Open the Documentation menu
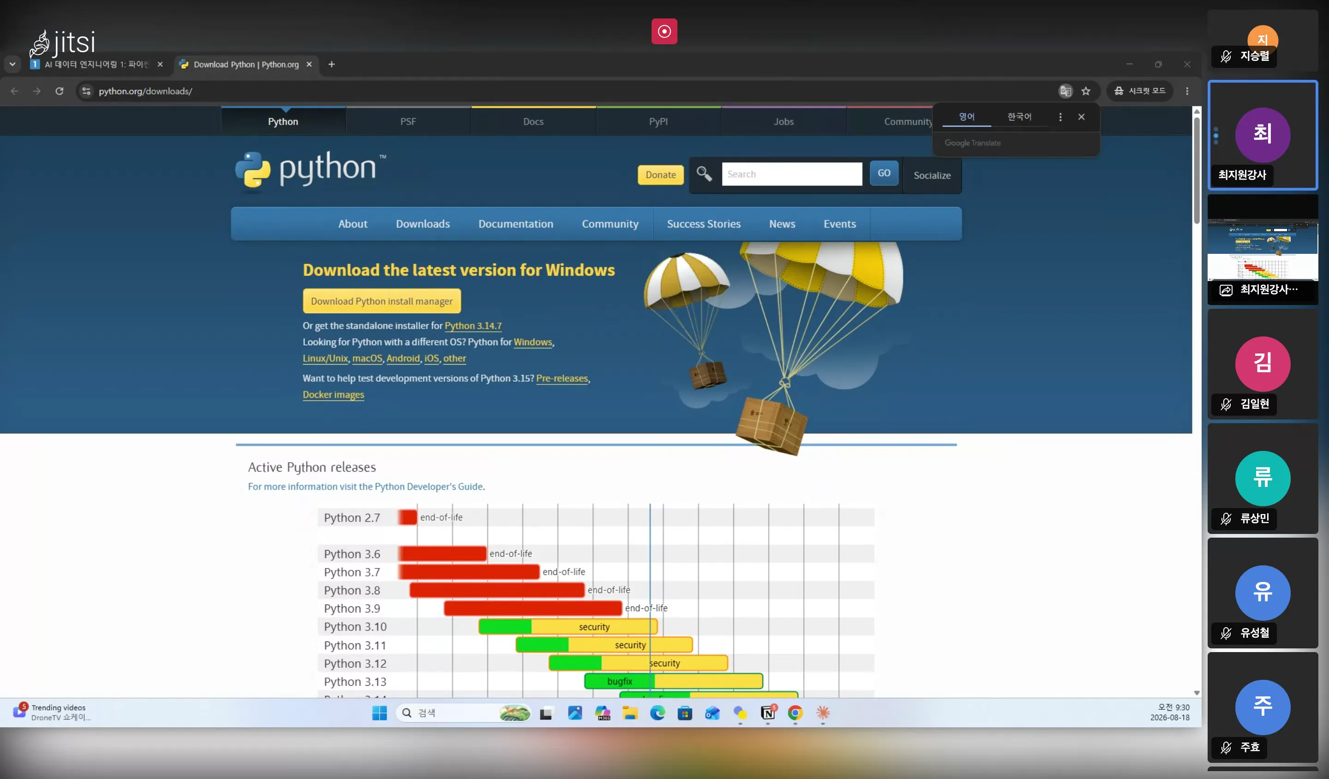Screen dimensions: 1329x779 click(516, 224)
